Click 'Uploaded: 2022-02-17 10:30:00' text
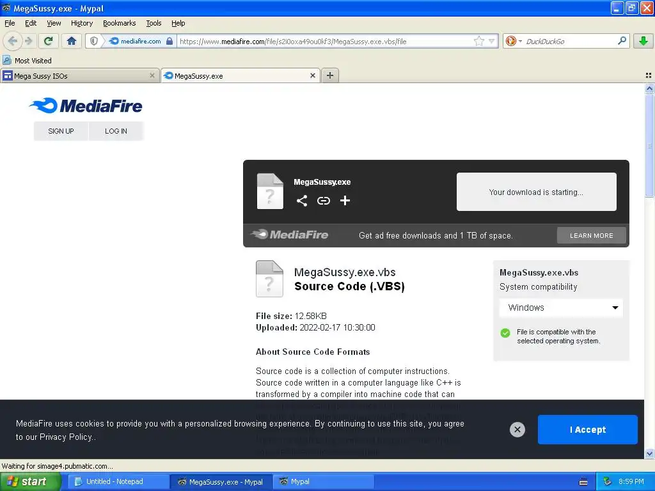Screen dimensions: 655x491 [x=315, y=327]
